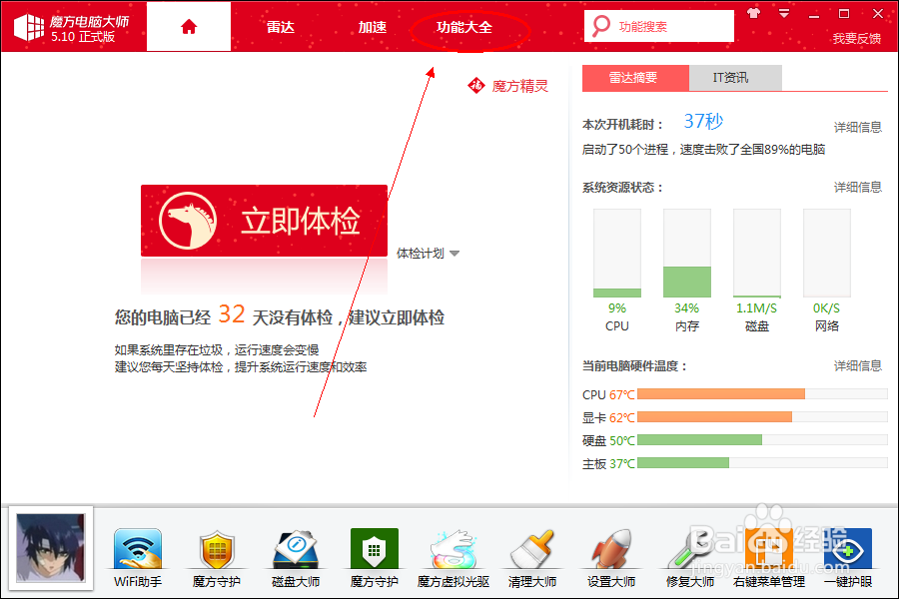899x599 pixels.
Task: Click the 网络 0K/S usage bar
Action: pos(827,253)
